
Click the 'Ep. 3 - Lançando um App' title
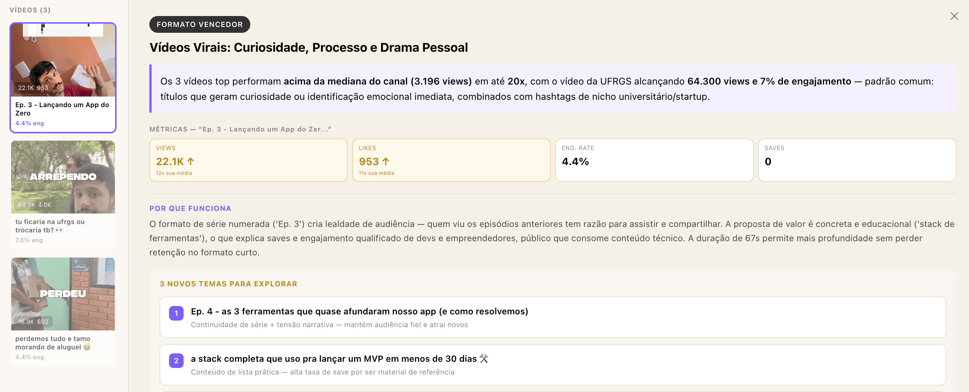[62, 109]
